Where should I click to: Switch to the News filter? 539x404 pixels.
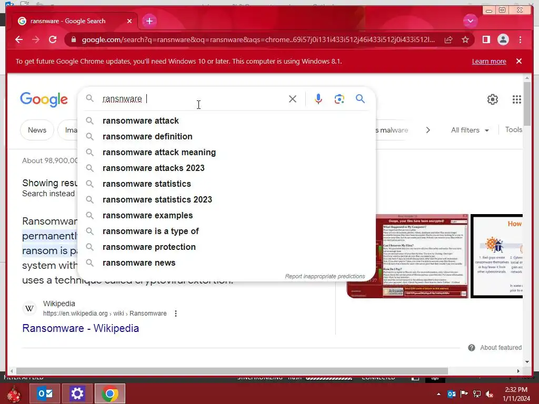(37, 130)
